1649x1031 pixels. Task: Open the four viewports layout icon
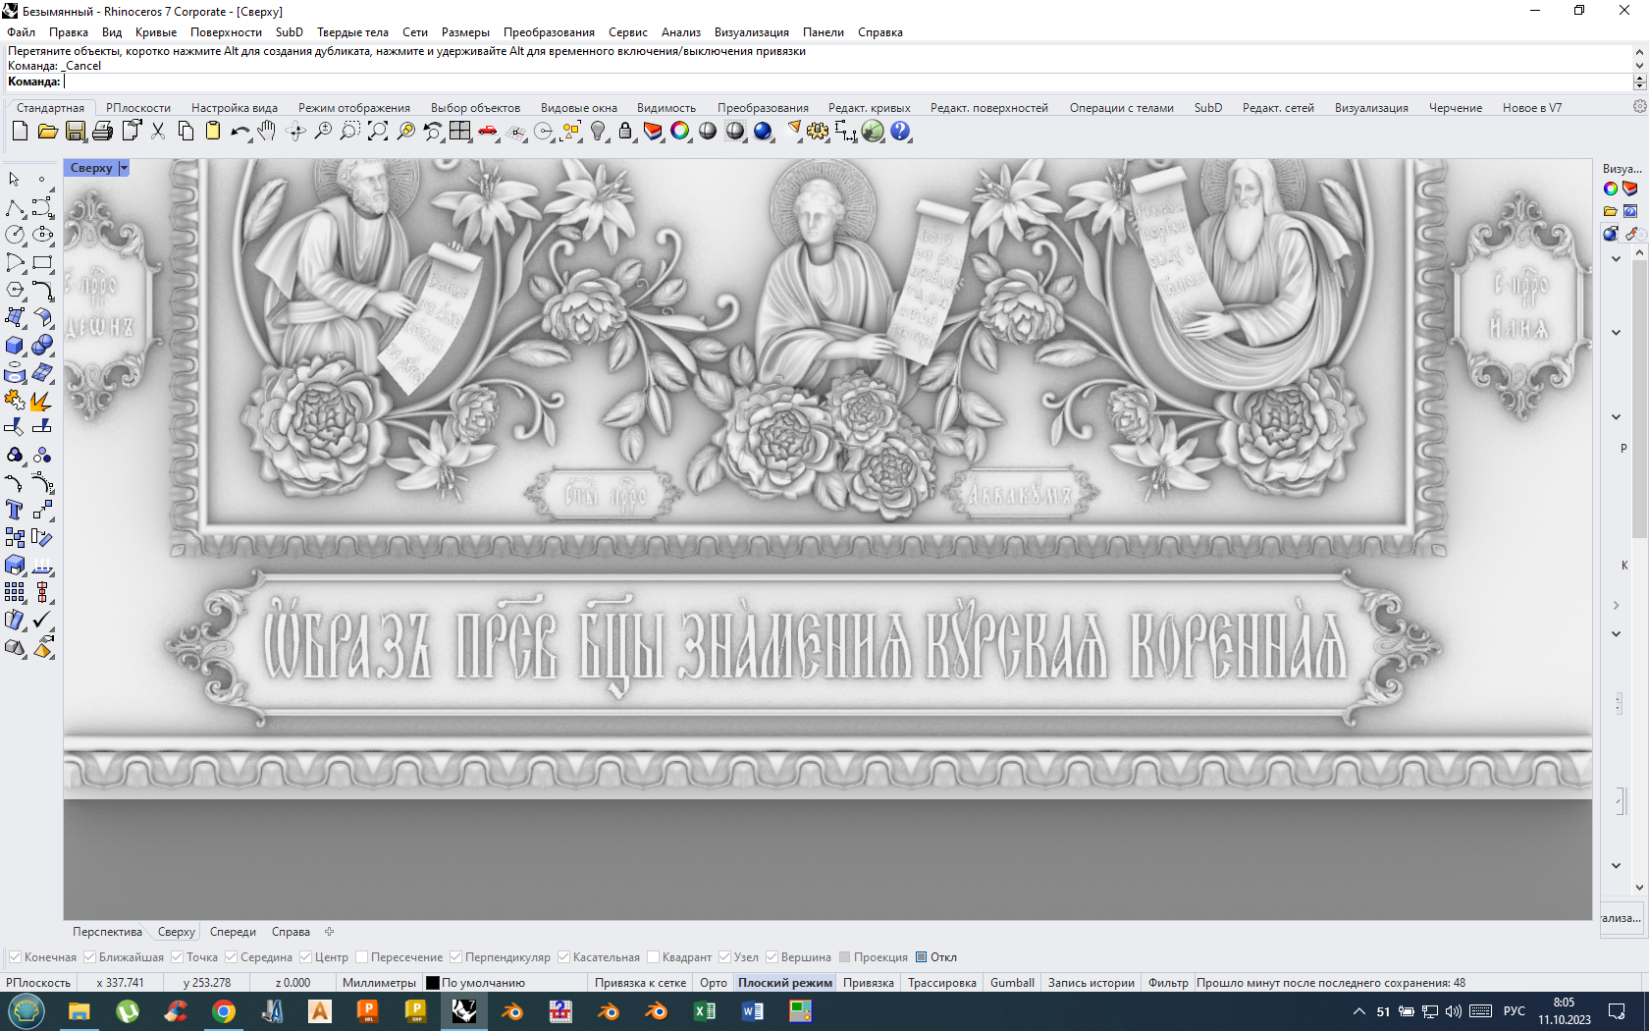(460, 131)
